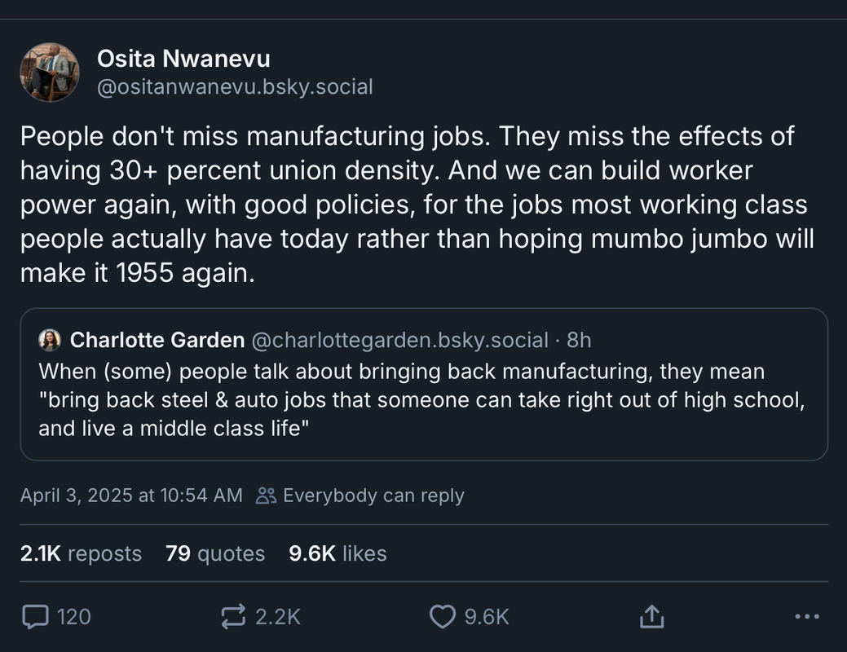Click the reply speech bubble icon

(36, 616)
